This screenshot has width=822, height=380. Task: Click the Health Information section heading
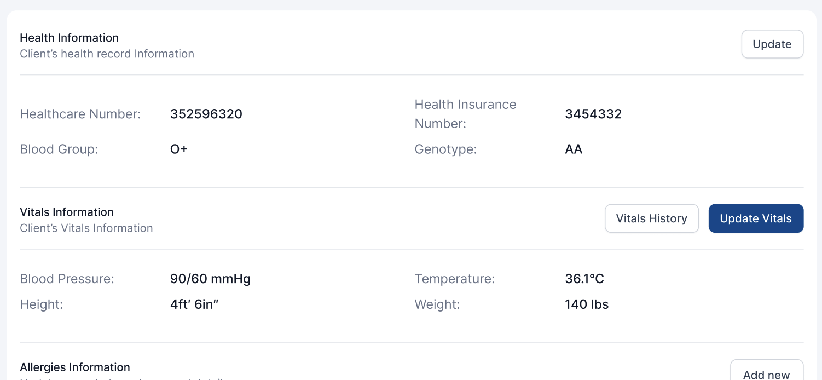69,38
